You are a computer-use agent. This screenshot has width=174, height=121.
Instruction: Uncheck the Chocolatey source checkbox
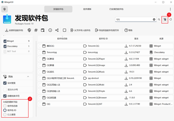[5, 46]
